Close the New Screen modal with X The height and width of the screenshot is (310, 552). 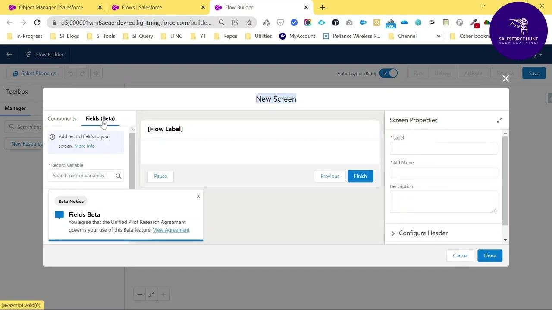coord(505,78)
